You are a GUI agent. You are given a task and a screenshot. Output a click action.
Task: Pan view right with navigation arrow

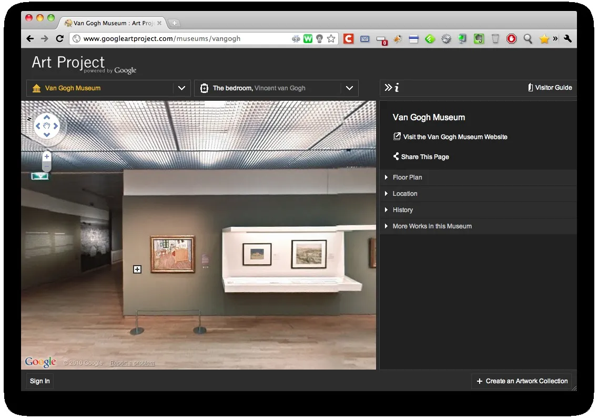coord(56,126)
